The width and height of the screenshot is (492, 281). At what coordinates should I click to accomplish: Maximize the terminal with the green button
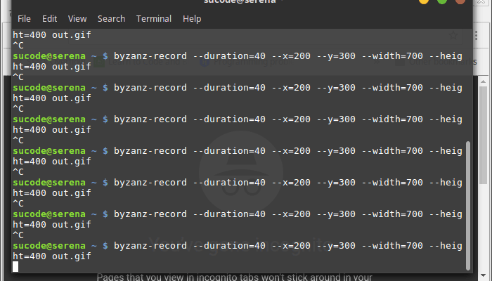442,1
